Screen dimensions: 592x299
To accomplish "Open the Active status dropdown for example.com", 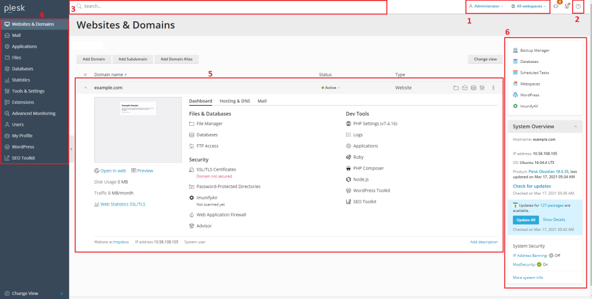I will tap(331, 88).
